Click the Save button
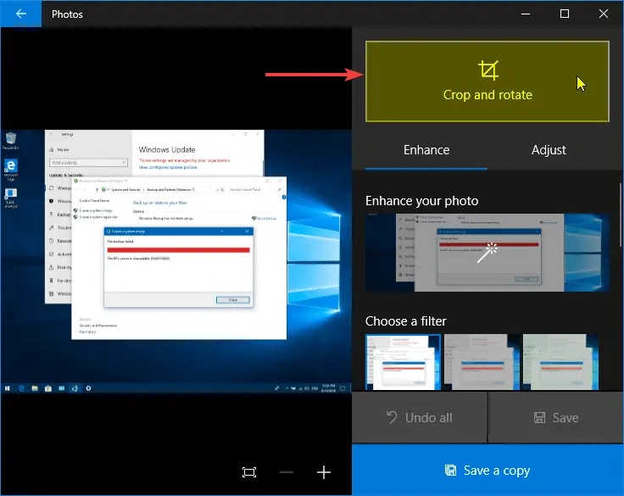 coord(555,418)
